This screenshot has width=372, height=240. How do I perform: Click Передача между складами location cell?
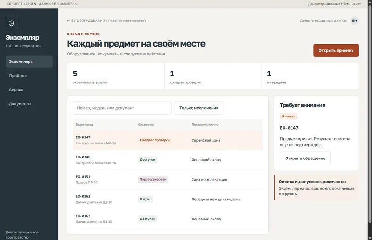point(216,199)
